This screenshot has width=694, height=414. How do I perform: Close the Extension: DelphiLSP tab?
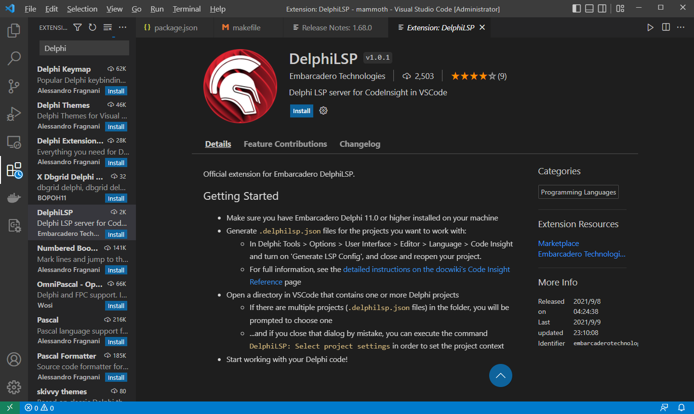[x=482, y=27]
